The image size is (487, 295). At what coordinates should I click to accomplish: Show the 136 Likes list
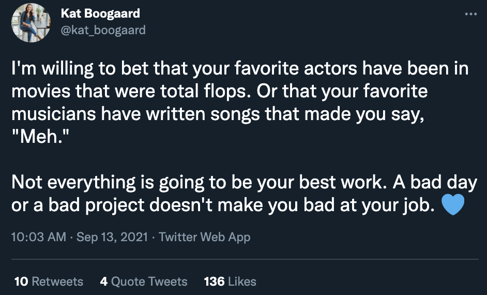point(230,282)
